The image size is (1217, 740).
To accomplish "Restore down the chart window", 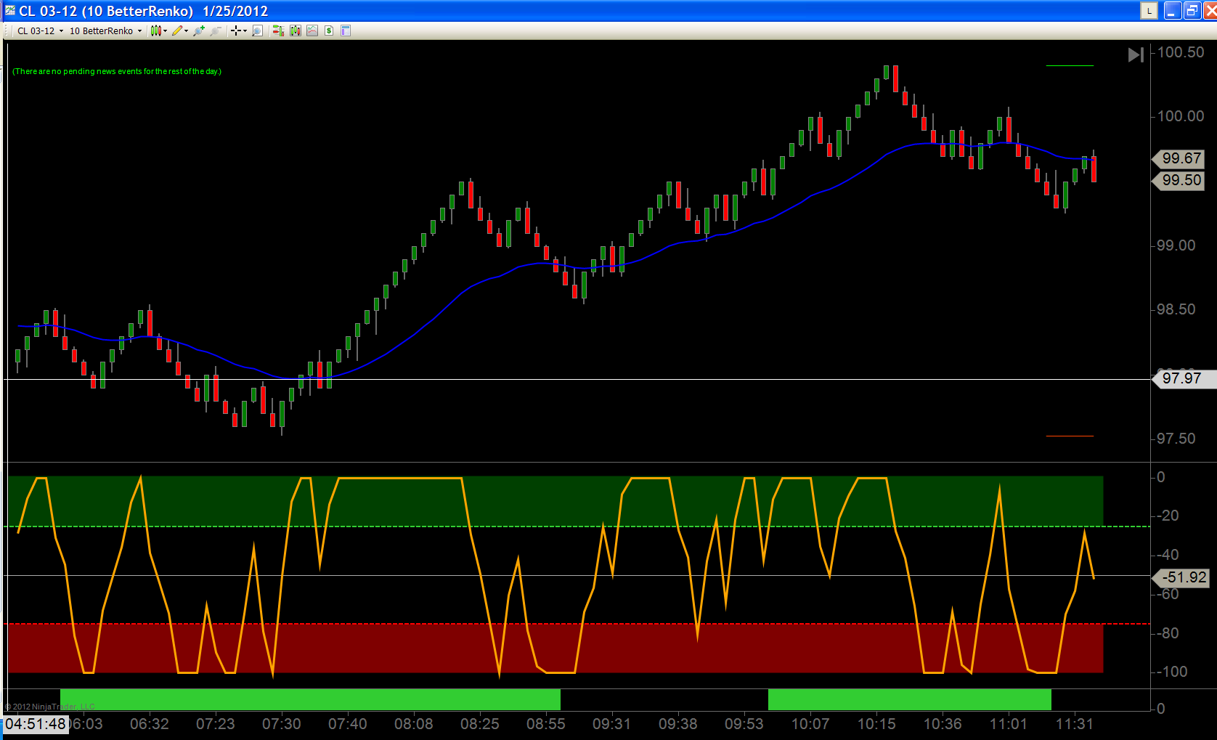I will [x=1192, y=10].
